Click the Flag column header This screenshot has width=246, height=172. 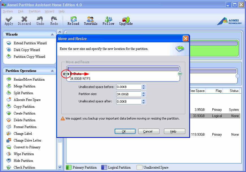tap(214, 91)
